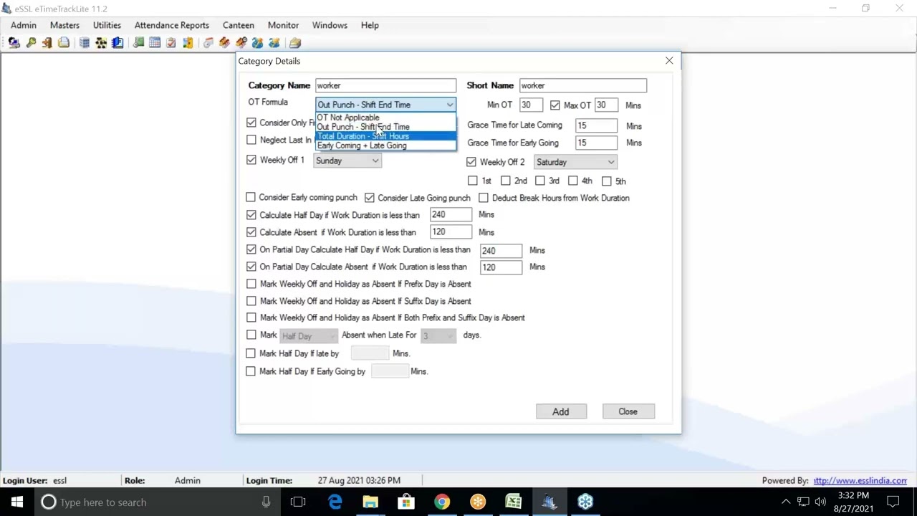Click the green book toolbar icon
Screen dimensions: 917x516
tap(138, 43)
